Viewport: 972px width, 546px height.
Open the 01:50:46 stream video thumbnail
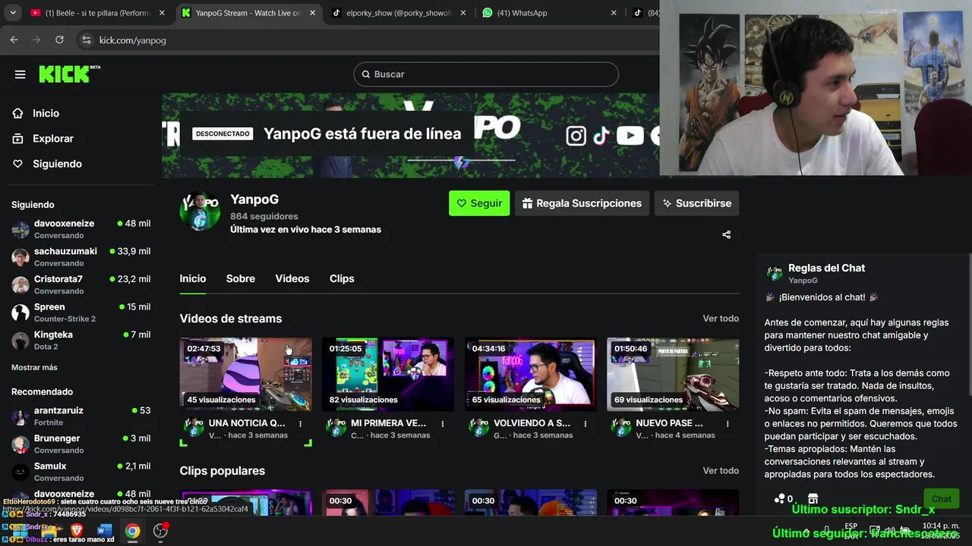pyautogui.click(x=673, y=374)
